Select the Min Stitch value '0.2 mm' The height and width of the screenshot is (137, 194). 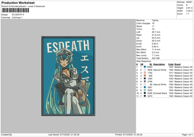pyautogui.click(x=156, y=52)
